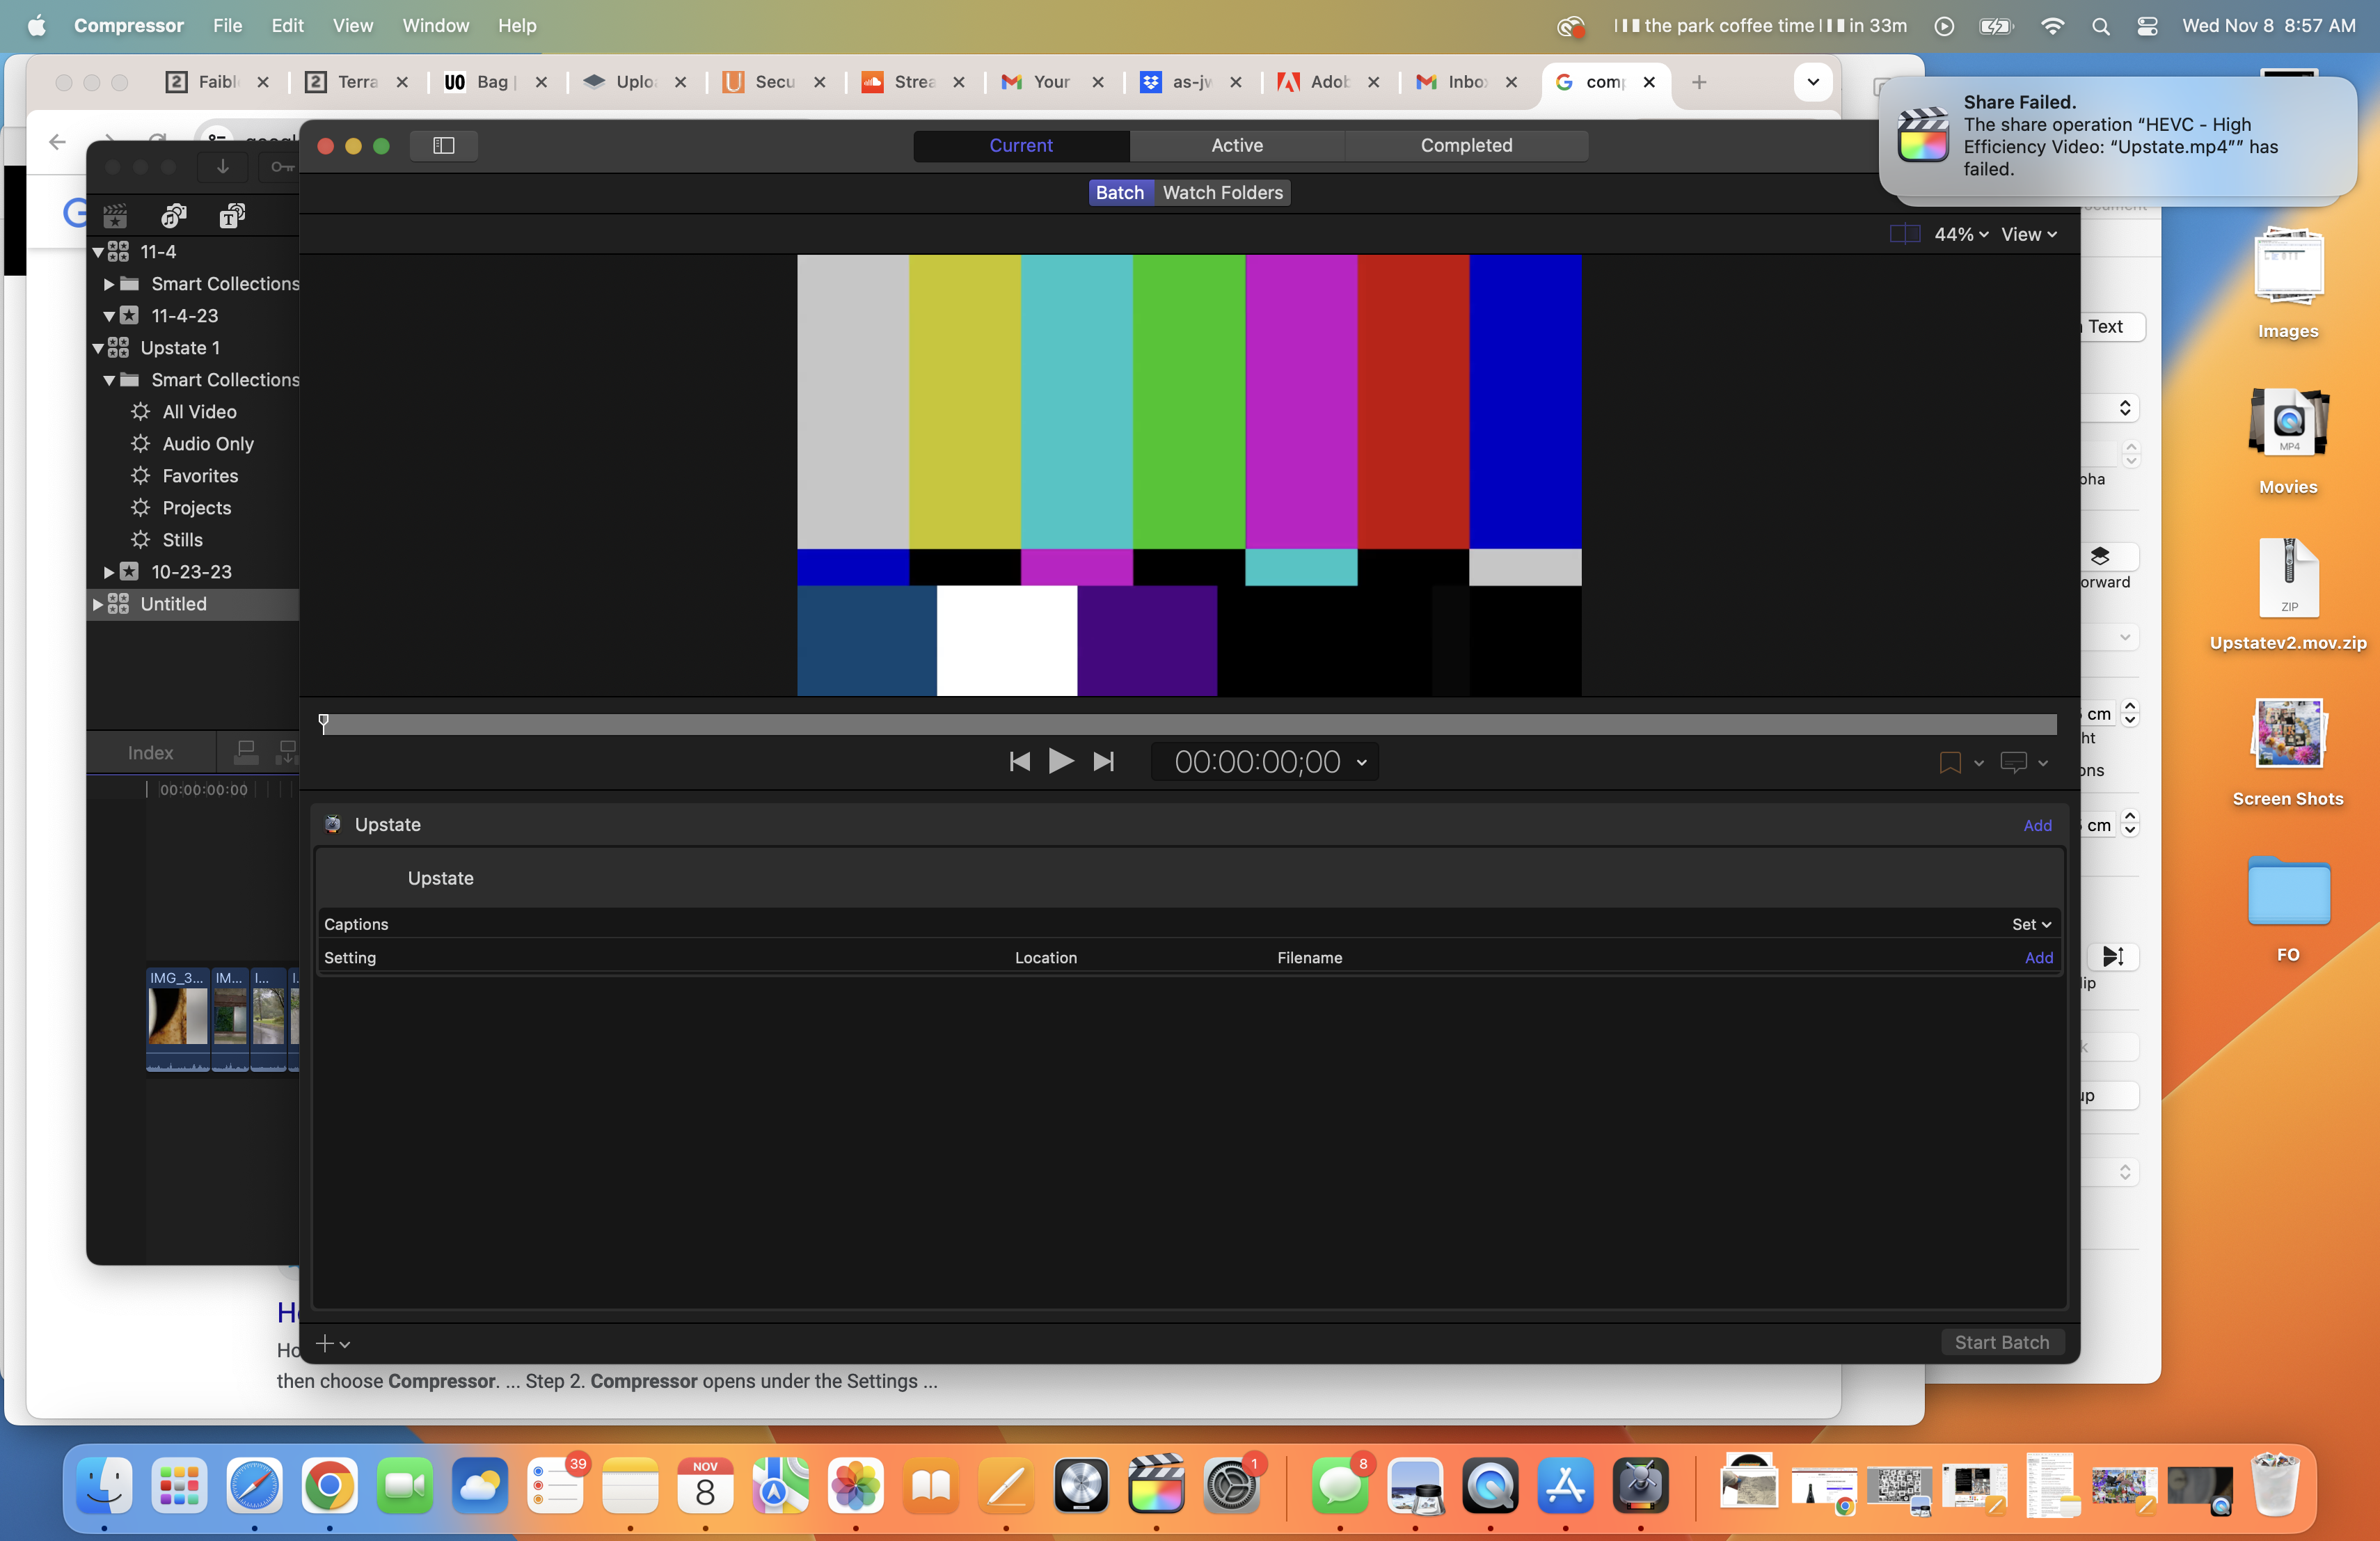Select All Video smart collection
This screenshot has width=2380, height=1541.
point(199,412)
